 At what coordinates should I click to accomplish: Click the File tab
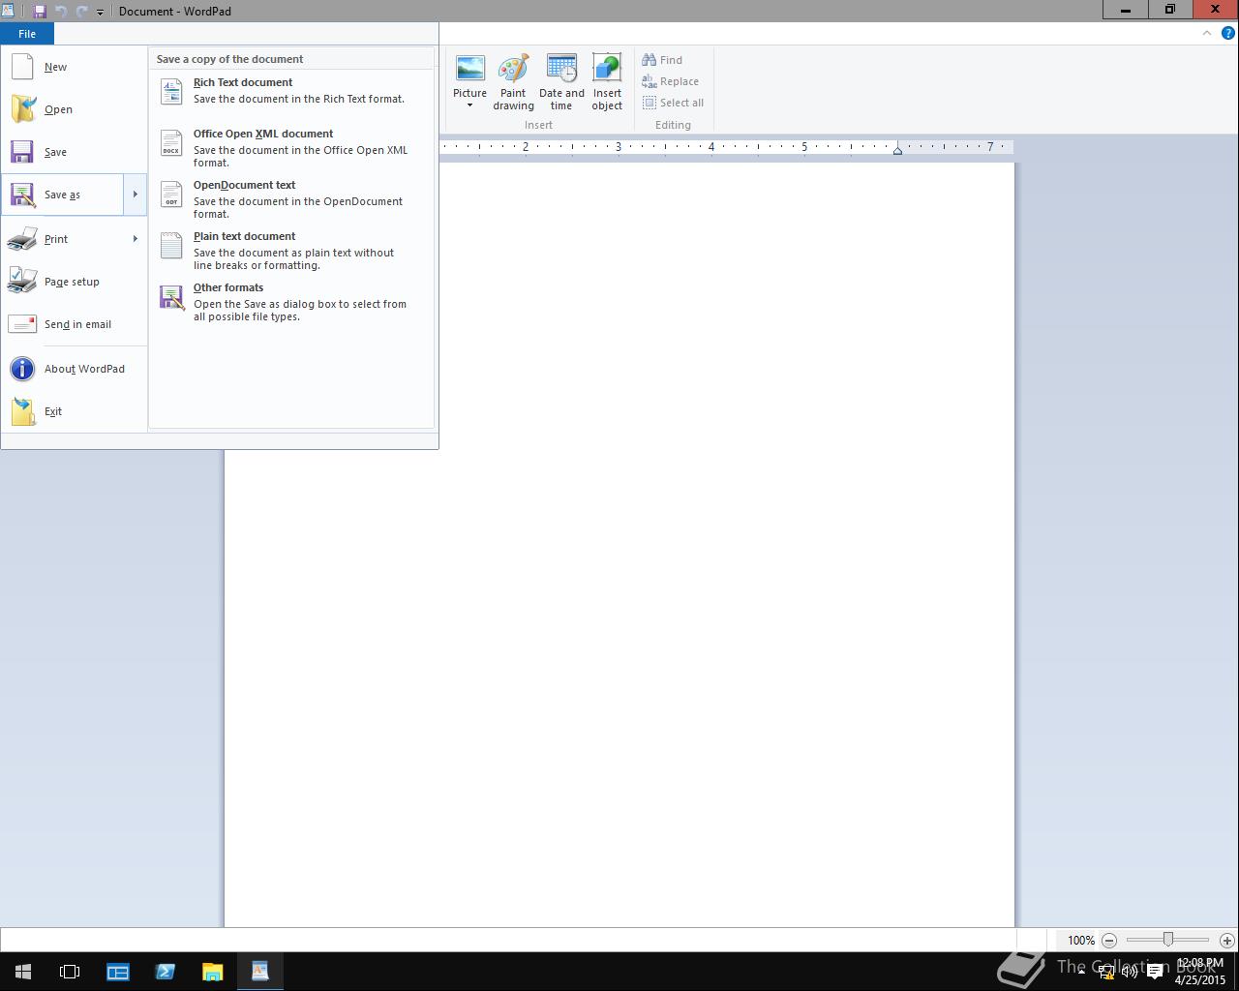pyautogui.click(x=27, y=34)
